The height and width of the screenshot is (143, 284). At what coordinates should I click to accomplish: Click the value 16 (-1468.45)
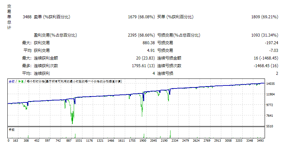(266, 58)
